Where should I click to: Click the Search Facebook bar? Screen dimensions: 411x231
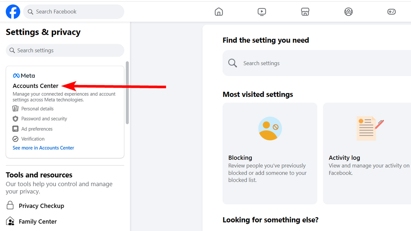coord(73,11)
